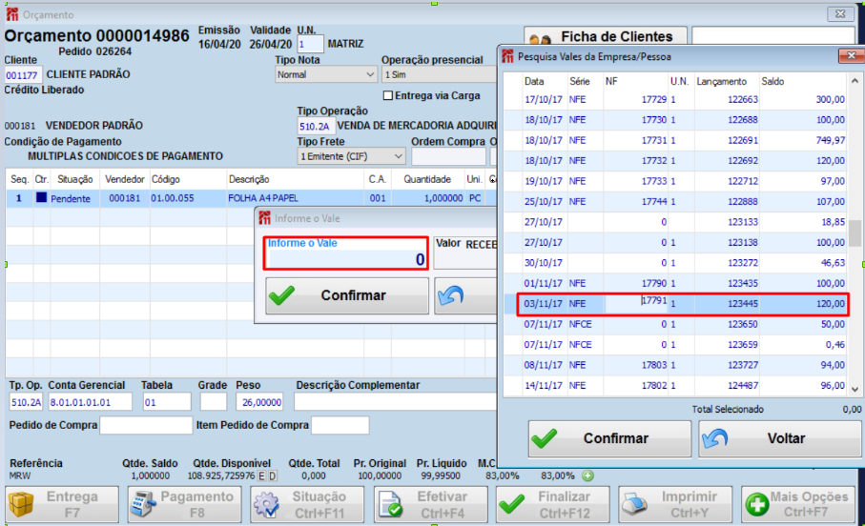
Task: Click the D box next to Qtde. Disponível
Action: pos(272,475)
